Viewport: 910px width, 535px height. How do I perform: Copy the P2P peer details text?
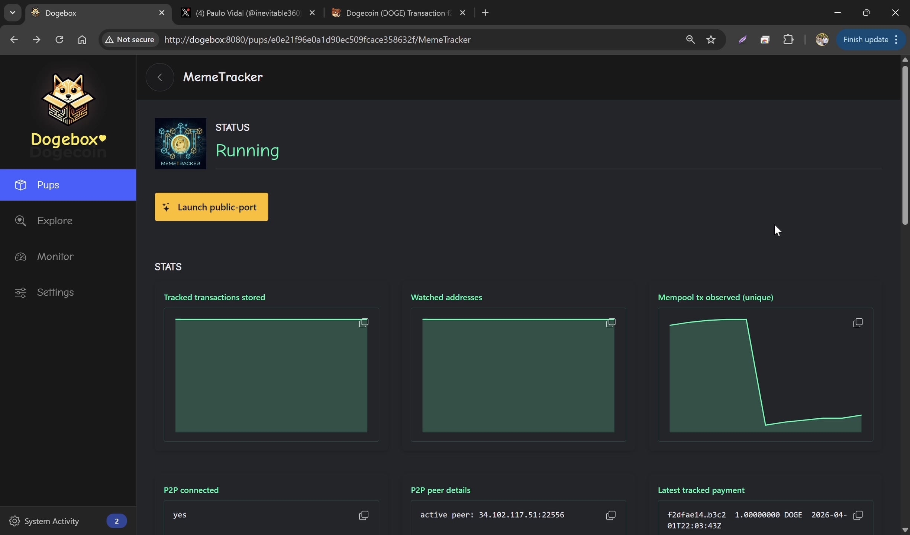pyautogui.click(x=610, y=515)
